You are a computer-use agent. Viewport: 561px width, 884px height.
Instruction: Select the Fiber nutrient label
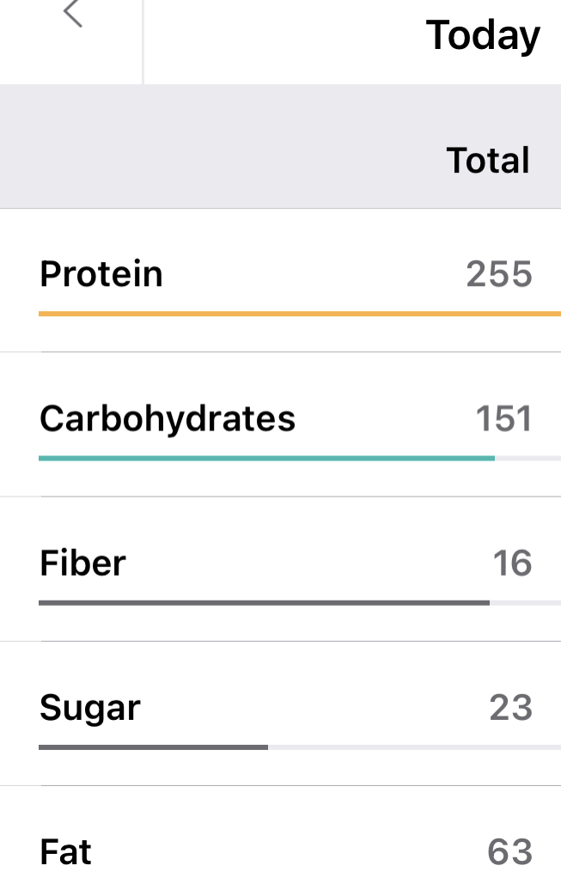click(x=82, y=564)
